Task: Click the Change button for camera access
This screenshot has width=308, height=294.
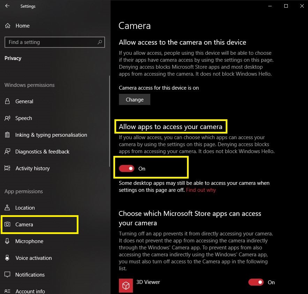Action: pyautogui.click(x=135, y=100)
